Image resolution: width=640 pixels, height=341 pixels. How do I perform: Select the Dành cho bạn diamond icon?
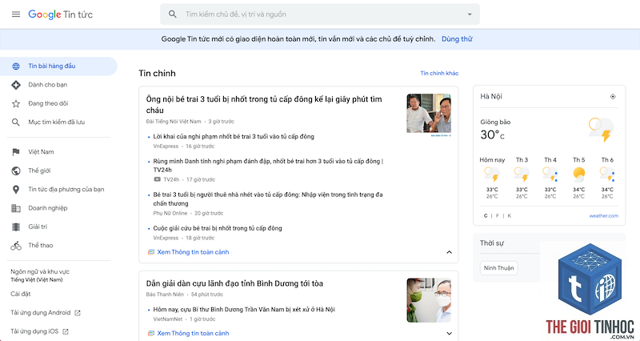[x=16, y=85]
